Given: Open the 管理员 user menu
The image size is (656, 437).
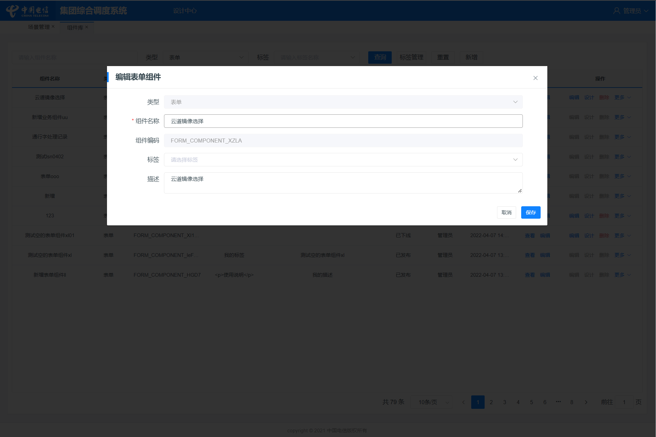Looking at the screenshot, I should point(631,11).
